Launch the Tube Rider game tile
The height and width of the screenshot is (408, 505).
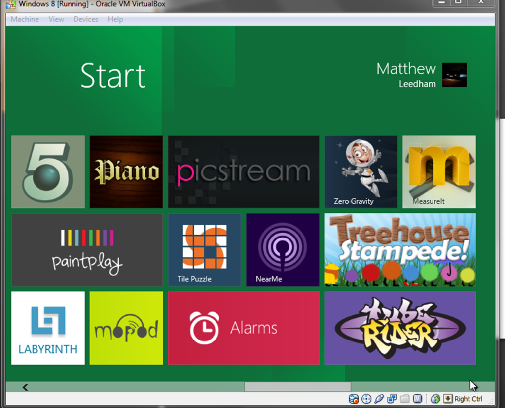[x=400, y=328]
